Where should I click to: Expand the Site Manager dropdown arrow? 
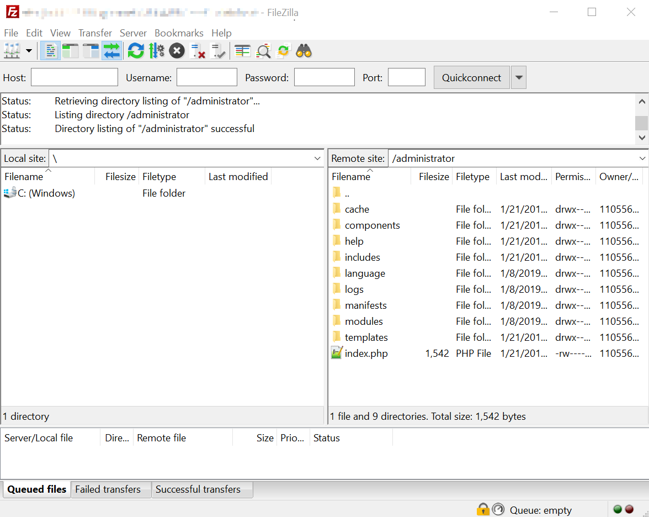(x=29, y=51)
